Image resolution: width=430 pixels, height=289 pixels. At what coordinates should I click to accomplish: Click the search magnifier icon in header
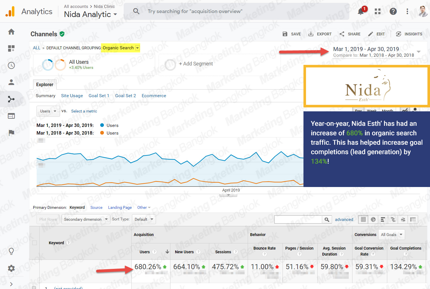(x=136, y=11)
